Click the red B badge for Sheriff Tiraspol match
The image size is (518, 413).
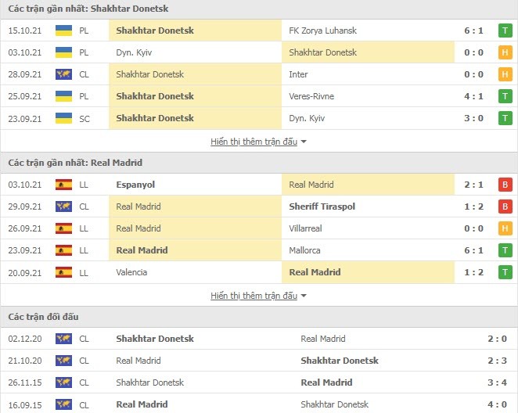pos(505,206)
